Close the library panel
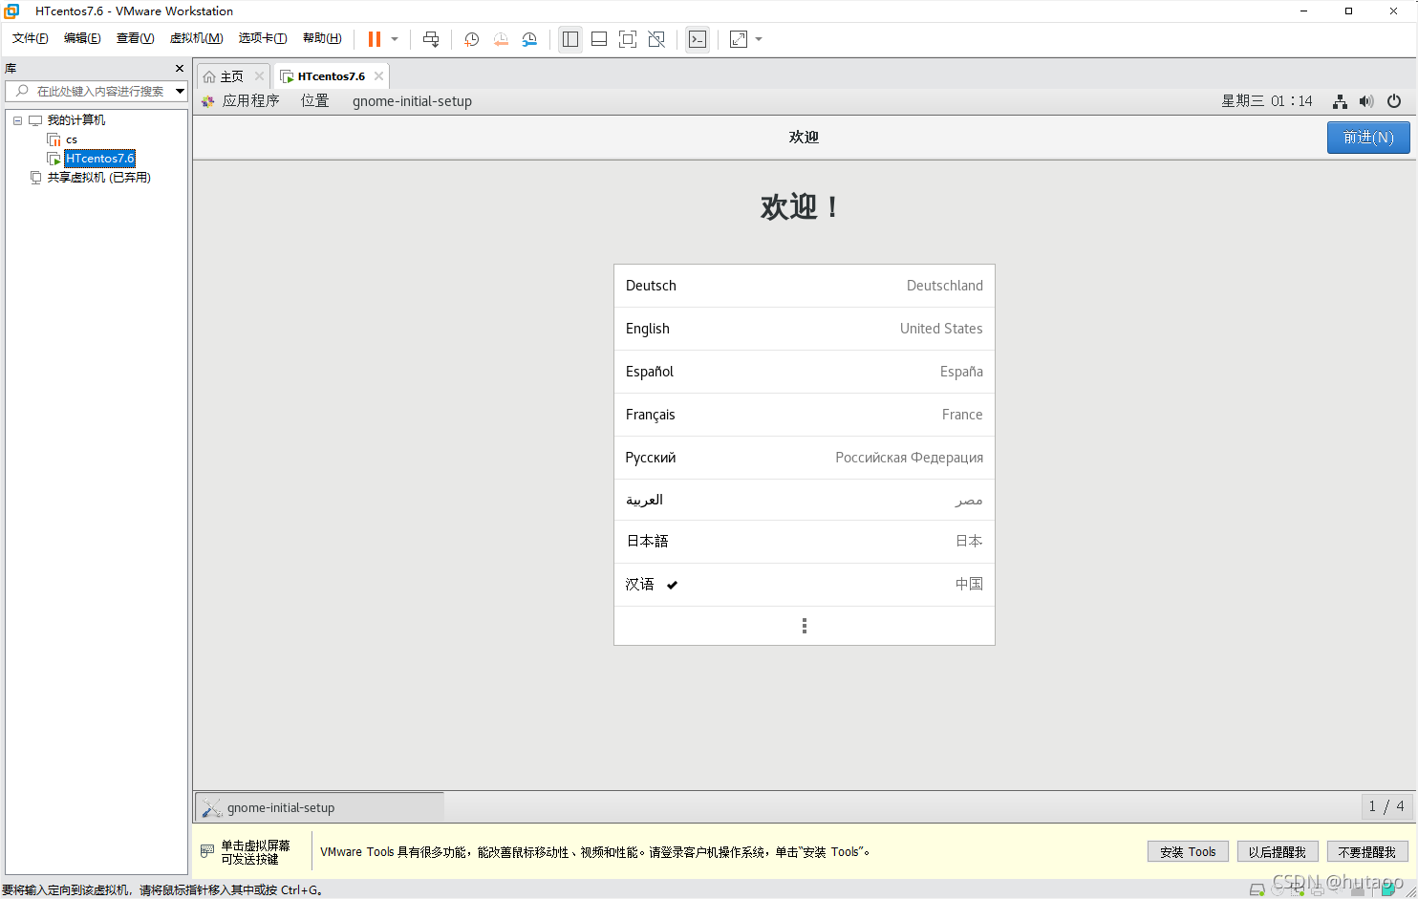This screenshot has height=899, width=1418. point(180,69)
